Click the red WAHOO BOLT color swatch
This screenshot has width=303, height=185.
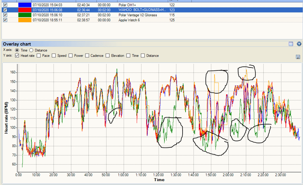pyautogui.click(x=25, y=10)
